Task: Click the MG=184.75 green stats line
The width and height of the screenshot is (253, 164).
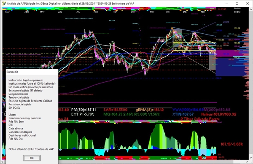Action: [x=131, y=114]
